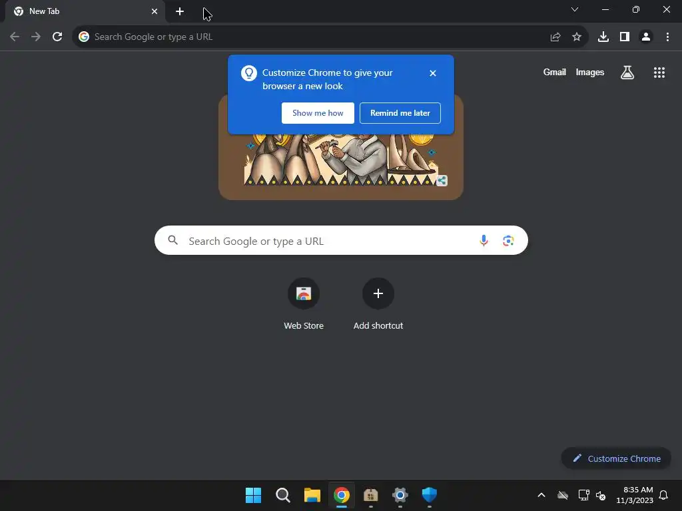This screenshot has width=682, height=511.
Task: Open the Google apps grid
Action: 659,73
